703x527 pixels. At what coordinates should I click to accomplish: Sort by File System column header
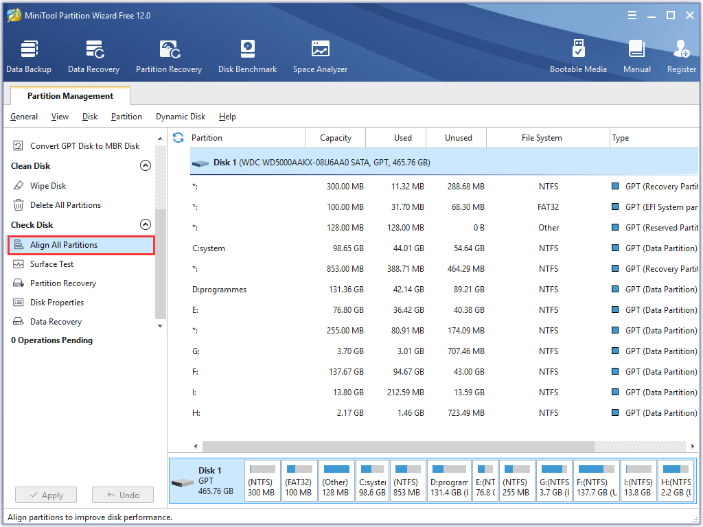coord(548,137)
